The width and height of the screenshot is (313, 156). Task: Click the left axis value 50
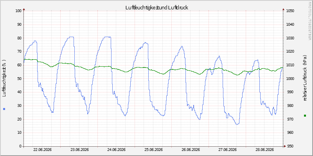pyautogui.click(x=19, y=79)
